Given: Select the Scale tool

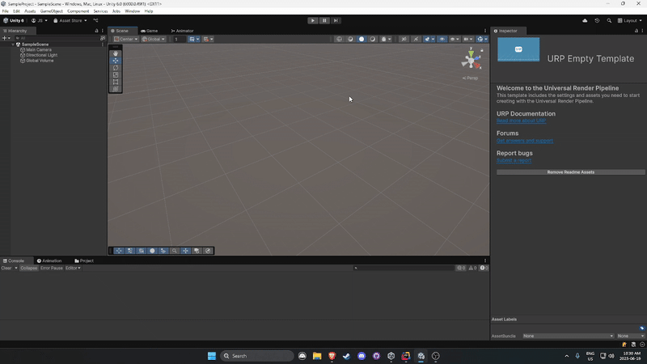Looking at the screenshot, I should (116, 74).
